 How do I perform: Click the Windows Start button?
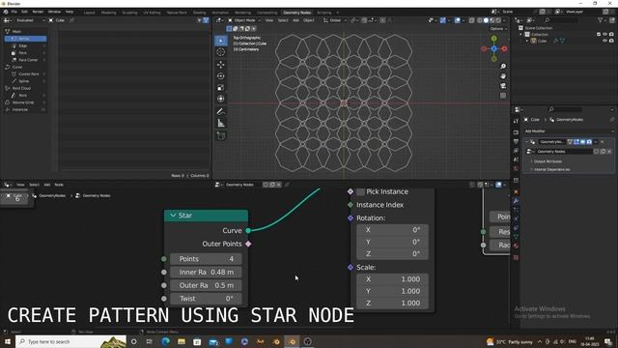(x=8, y=341)
